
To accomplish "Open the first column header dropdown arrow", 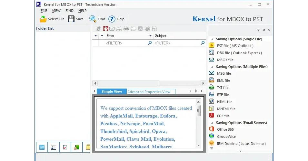I will (95, 36).
